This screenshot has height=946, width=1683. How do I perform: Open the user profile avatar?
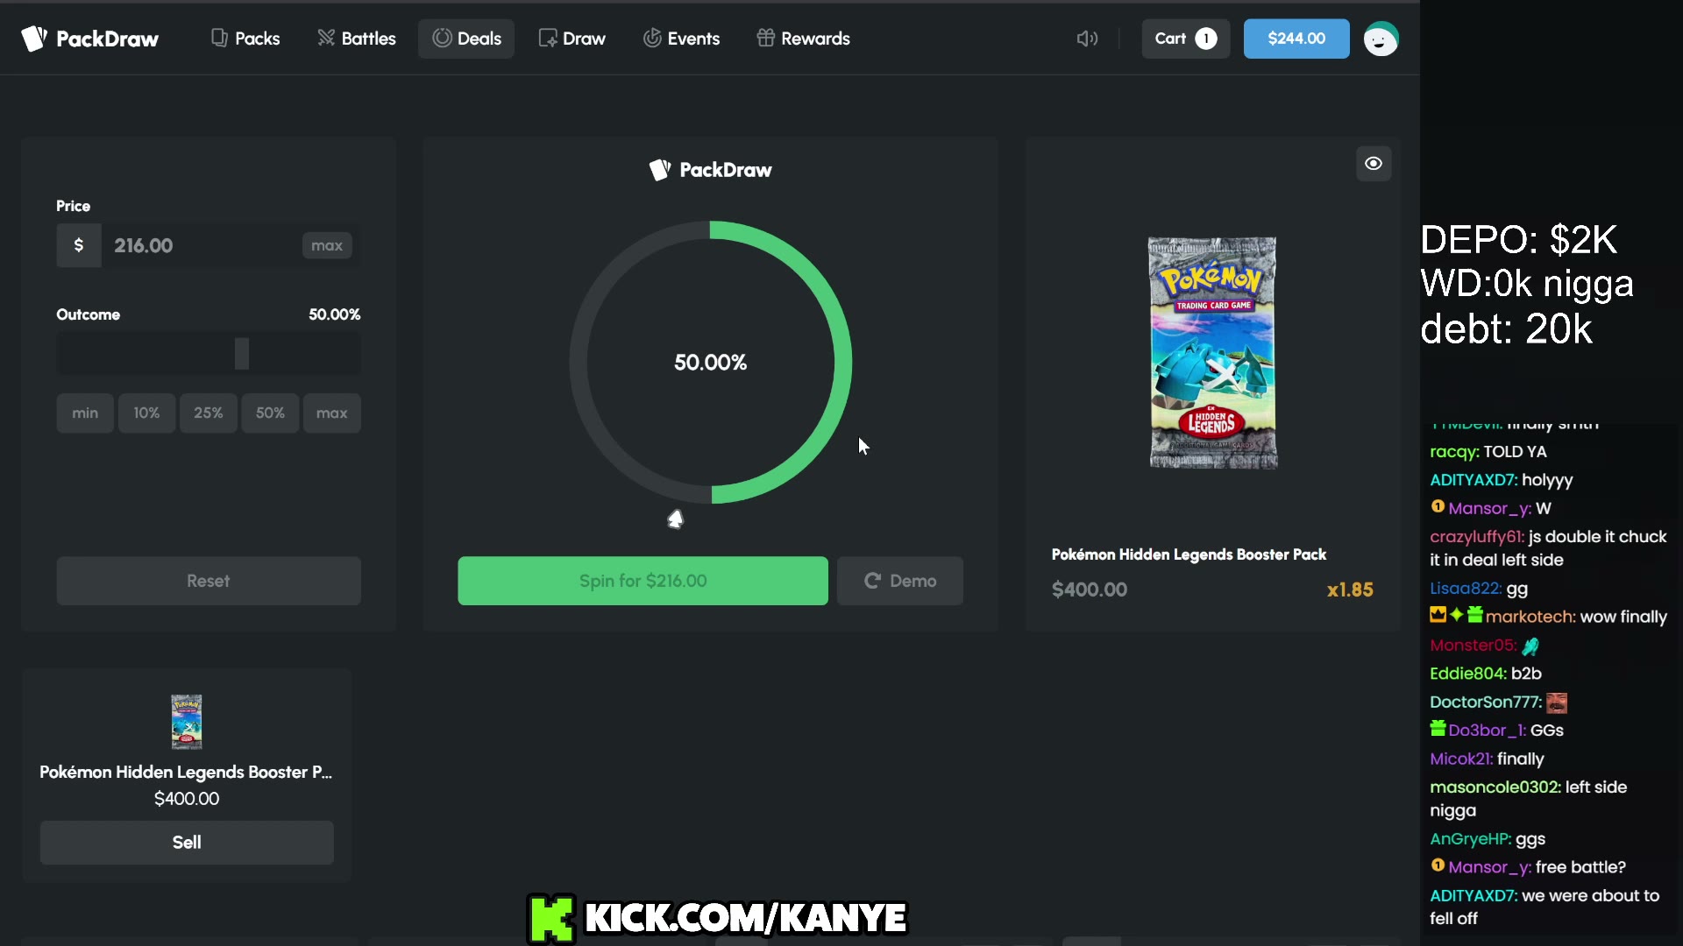(1381, 39)
